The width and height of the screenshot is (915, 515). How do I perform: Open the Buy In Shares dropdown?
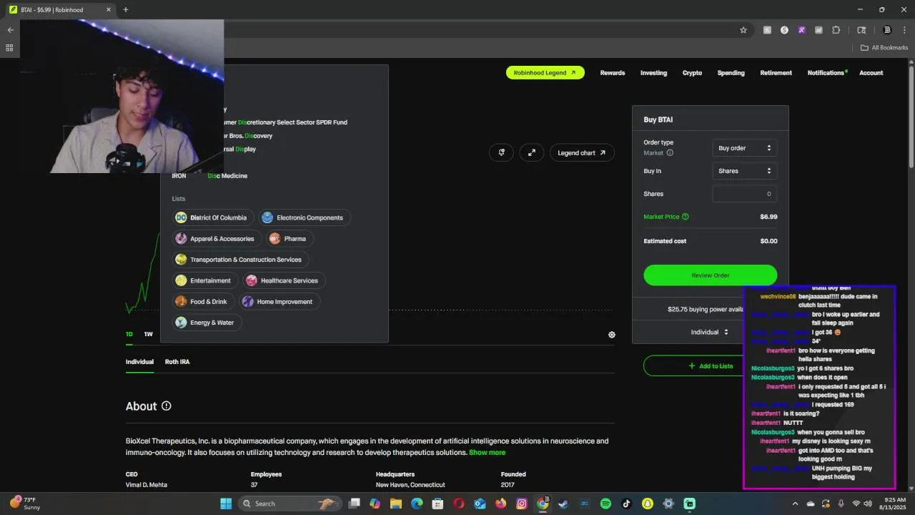[x=744, y=171]
